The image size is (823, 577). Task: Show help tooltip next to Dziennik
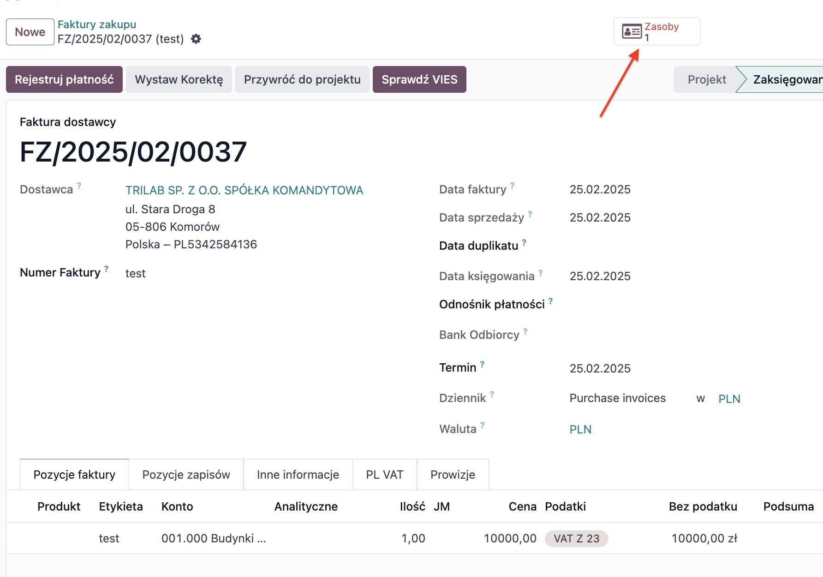tap(492, 394)
